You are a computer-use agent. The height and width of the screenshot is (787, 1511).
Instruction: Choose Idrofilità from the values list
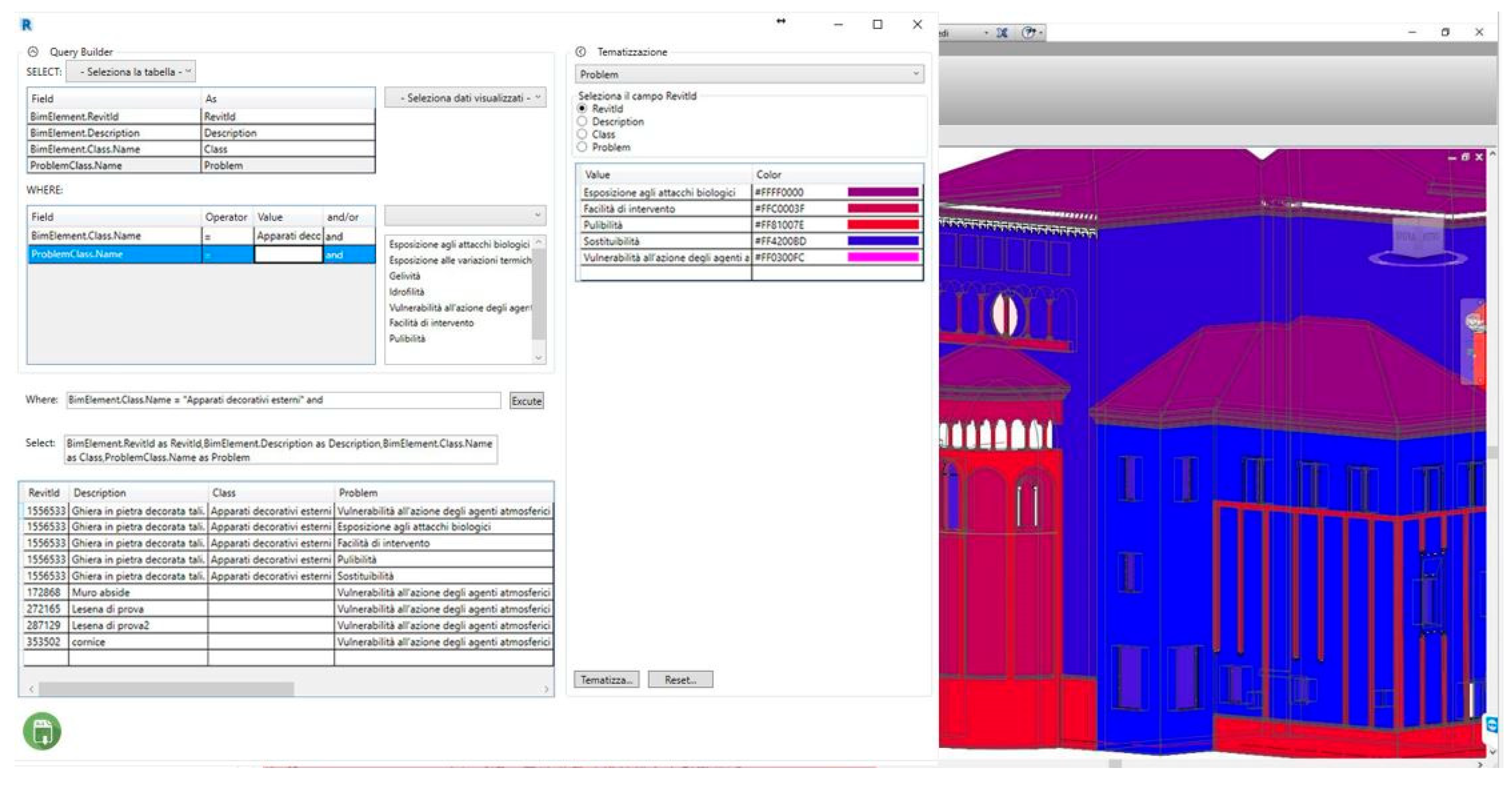point(407,292)
